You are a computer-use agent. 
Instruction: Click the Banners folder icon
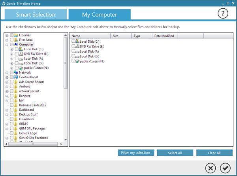(16, 96)
